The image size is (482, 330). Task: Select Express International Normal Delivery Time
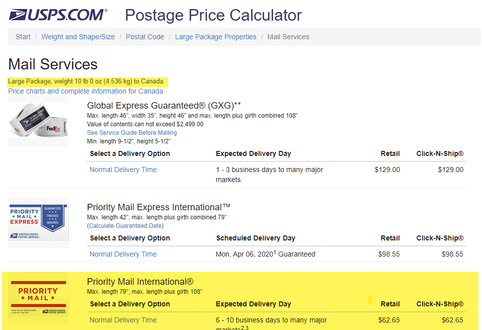123,254
